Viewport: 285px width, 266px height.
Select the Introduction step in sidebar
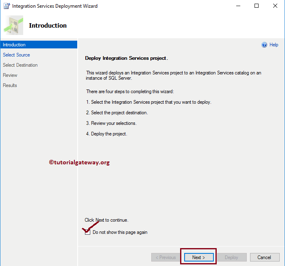click(39, 45)
